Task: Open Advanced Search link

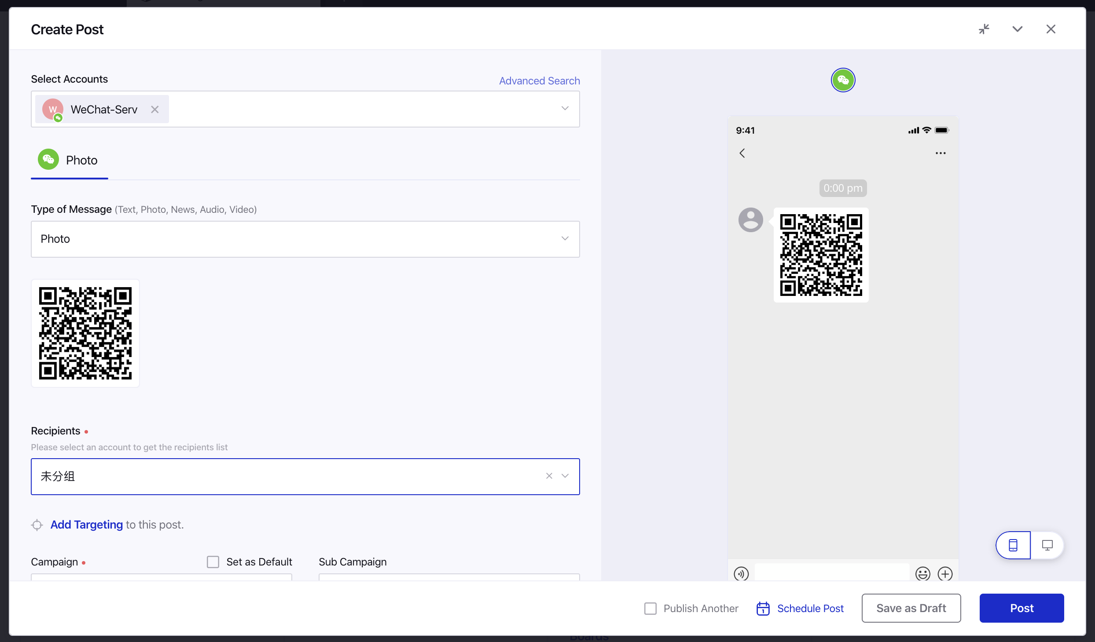Action: (539, 80)
